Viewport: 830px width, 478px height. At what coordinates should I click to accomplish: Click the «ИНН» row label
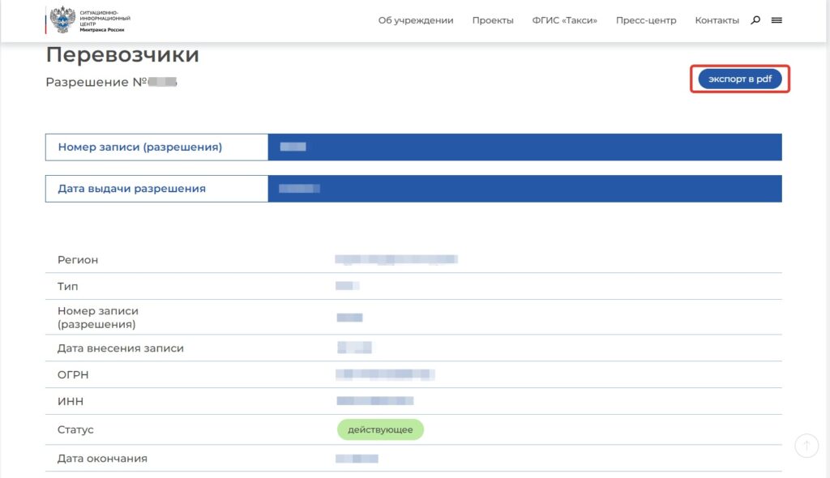pos(71,401)
